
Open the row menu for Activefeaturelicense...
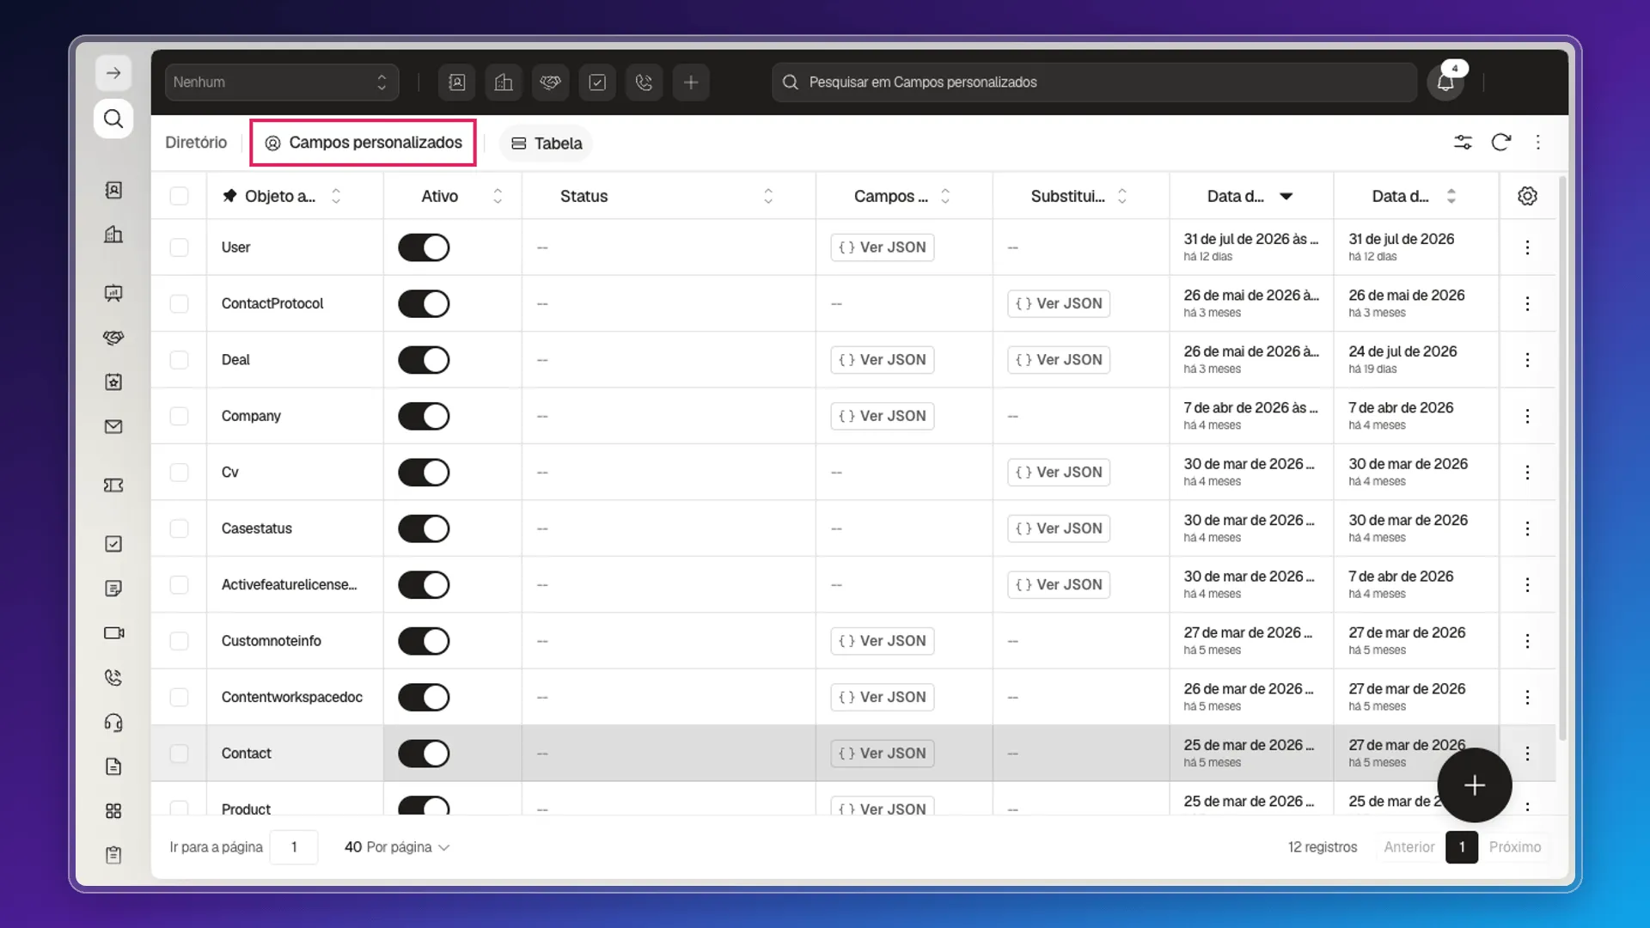click(x=1527, y=585)
